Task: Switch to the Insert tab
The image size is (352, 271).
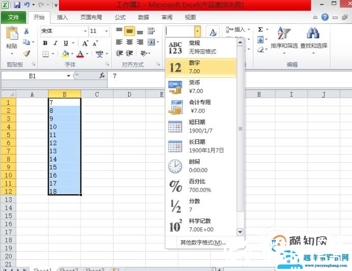Action: [x=62, y=17]
